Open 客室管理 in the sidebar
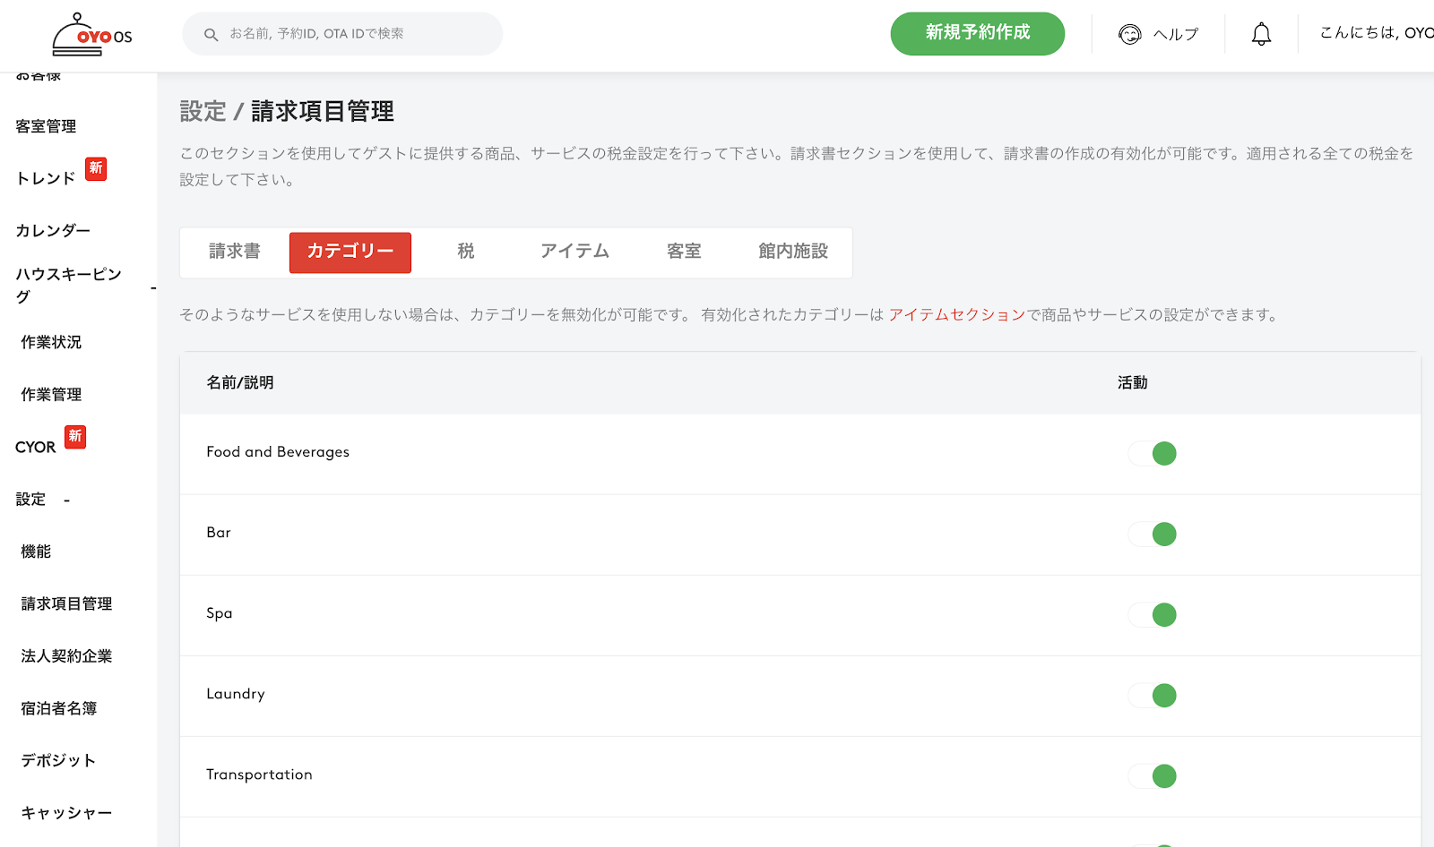 [46, 126]
